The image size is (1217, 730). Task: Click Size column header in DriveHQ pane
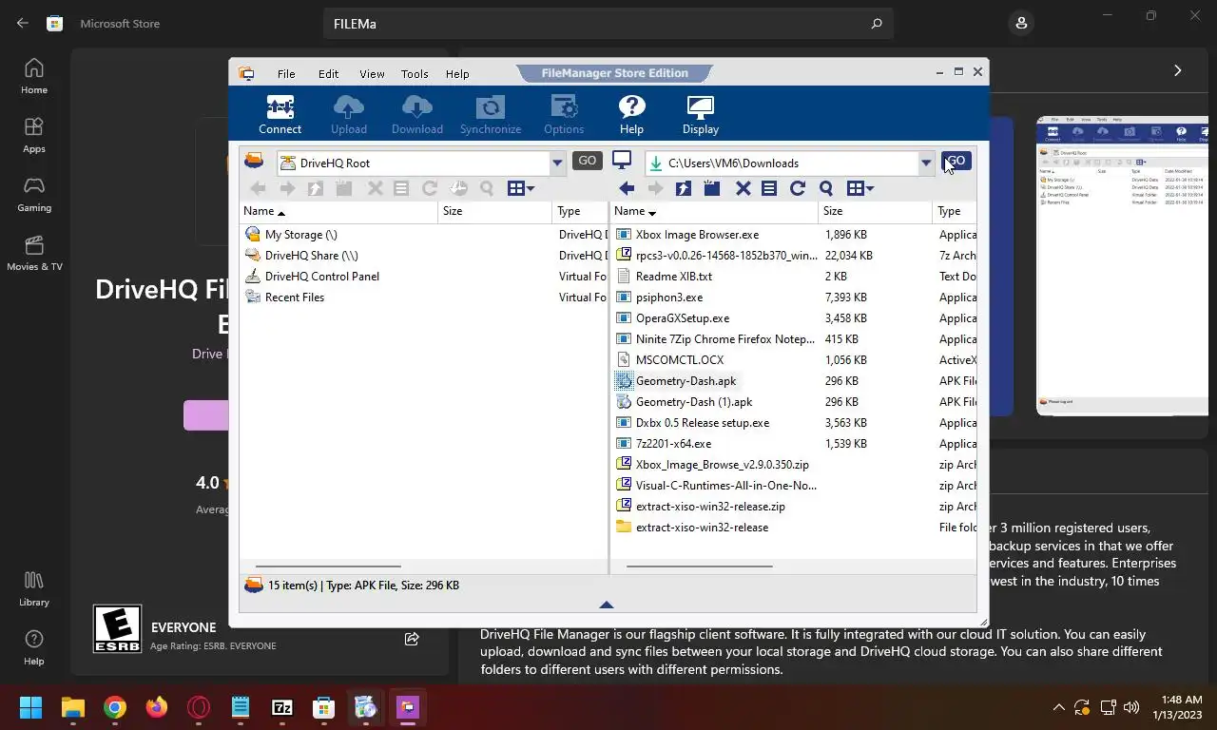point(494,211)
